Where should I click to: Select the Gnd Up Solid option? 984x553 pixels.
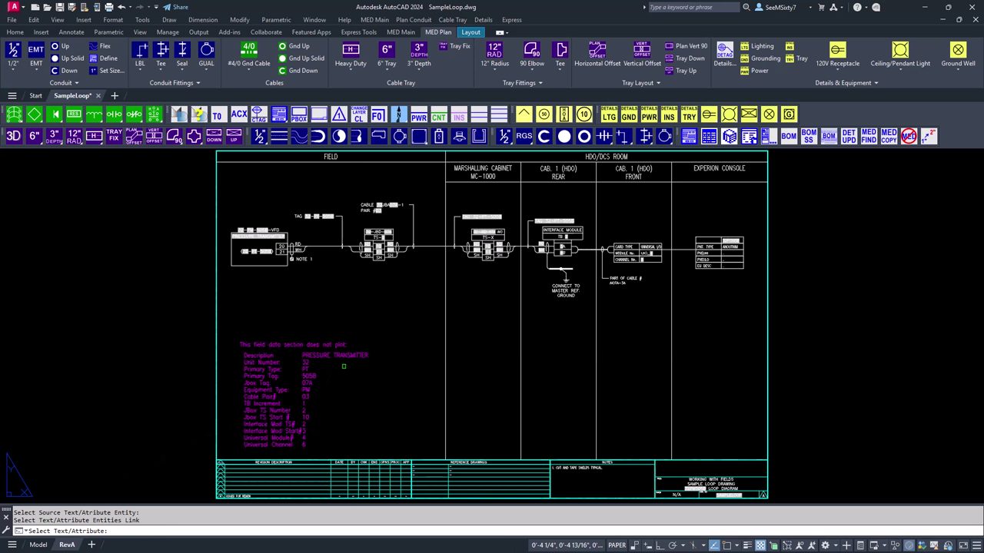click(x=301, y=58)
